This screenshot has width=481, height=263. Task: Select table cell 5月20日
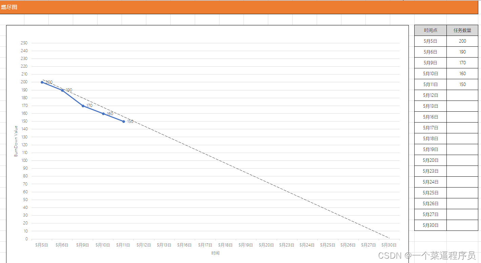click(431, 160)
